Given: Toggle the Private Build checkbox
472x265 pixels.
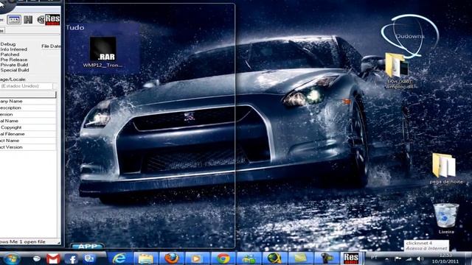Looking at the screenshot, I should coord(14,65).
